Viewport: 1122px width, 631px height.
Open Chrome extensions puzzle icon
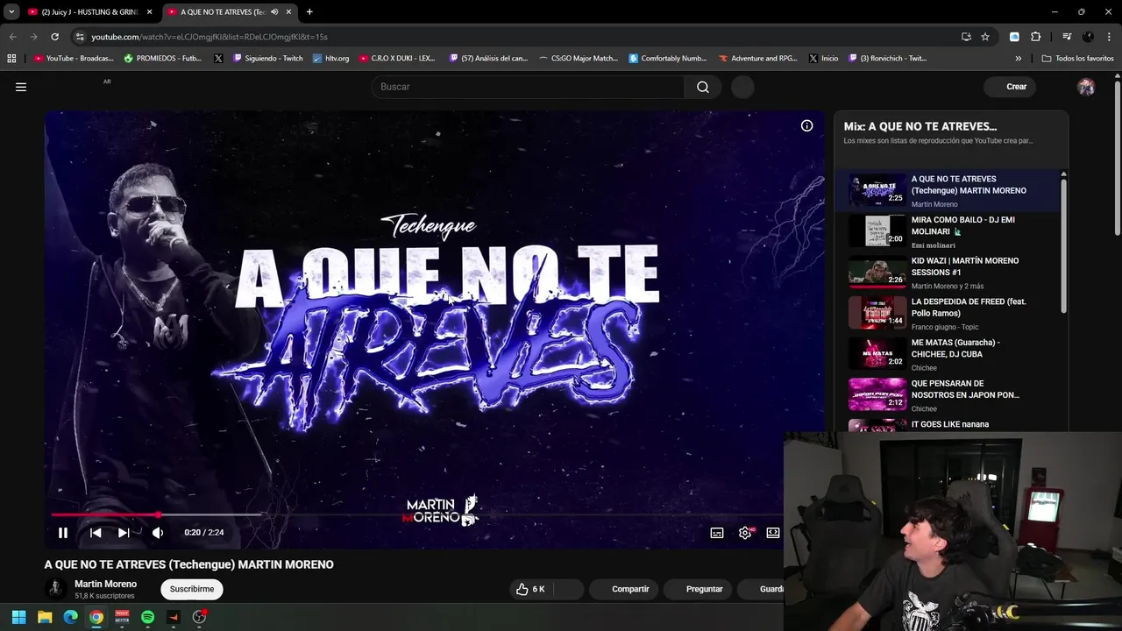click(x=1036, y=37)
